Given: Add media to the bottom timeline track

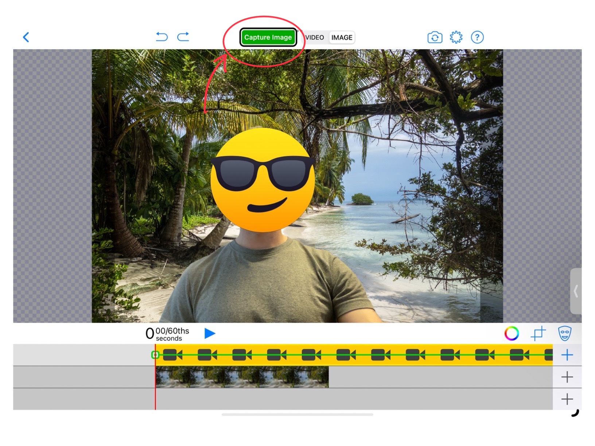Looking at the screenshot, I should click(567, 399).
